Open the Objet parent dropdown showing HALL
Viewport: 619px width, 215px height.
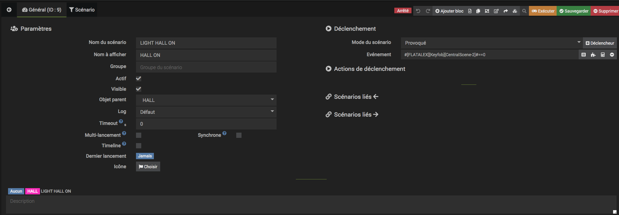click(206, 100)
